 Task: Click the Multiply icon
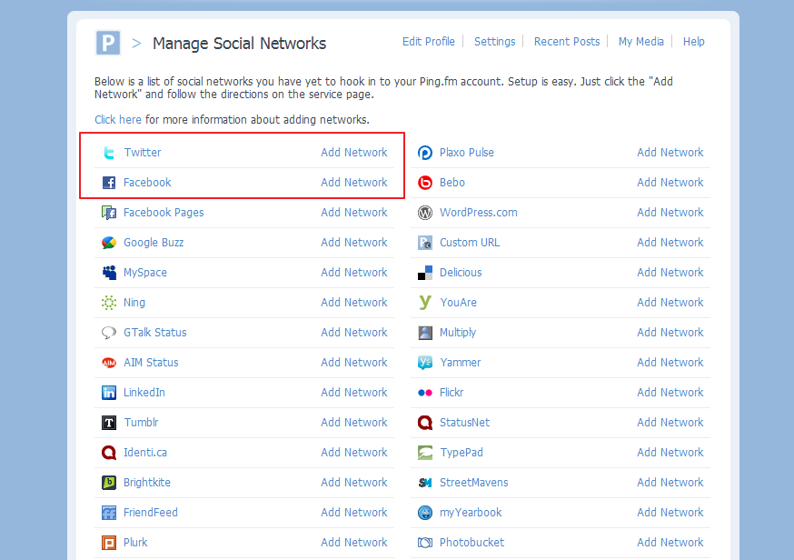click(425, 333)
